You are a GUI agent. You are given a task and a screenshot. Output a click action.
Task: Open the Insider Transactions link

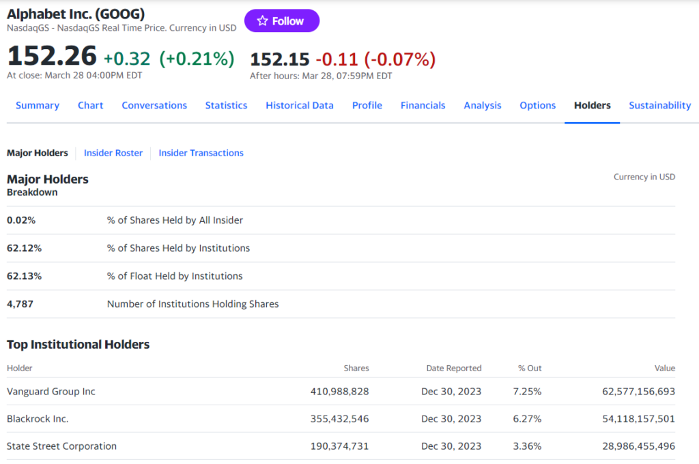201,153
